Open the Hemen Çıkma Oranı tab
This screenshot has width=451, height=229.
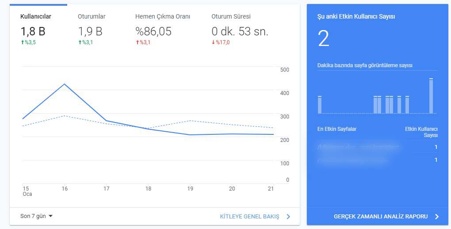tap(163, 29)
